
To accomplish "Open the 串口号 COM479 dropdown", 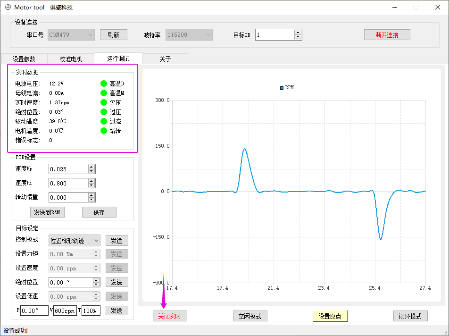I will pyautogui.click(x=71, y=34).
